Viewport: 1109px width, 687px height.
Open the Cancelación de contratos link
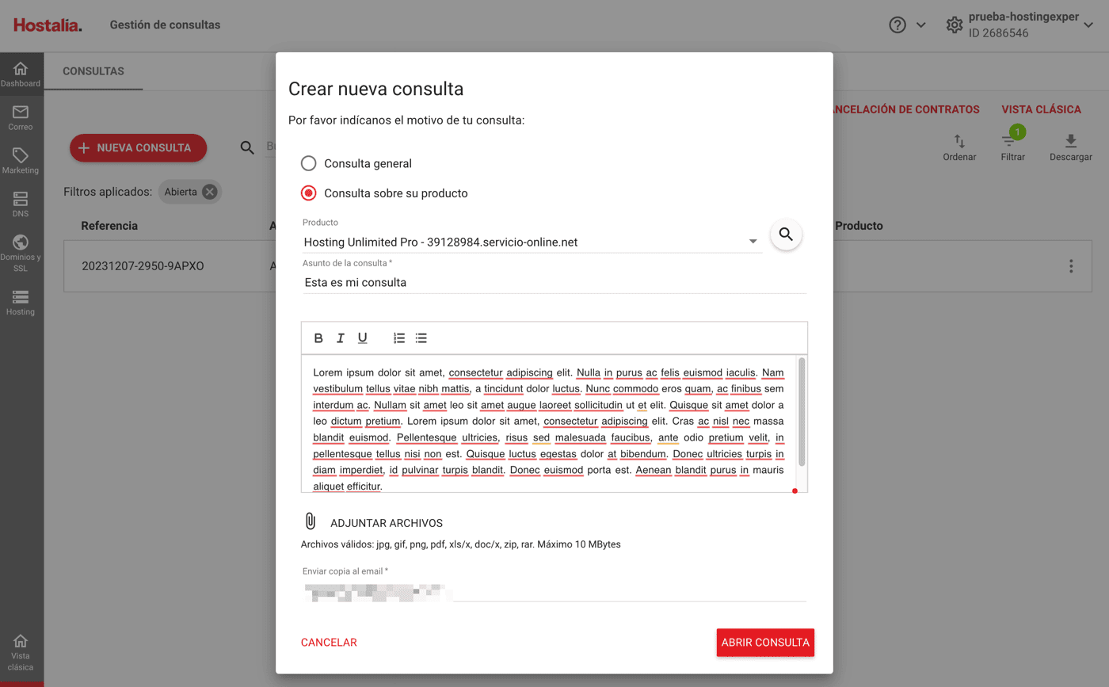[906, 109]
